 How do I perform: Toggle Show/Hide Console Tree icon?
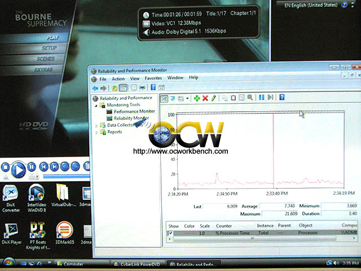click(x=123, y=88)
